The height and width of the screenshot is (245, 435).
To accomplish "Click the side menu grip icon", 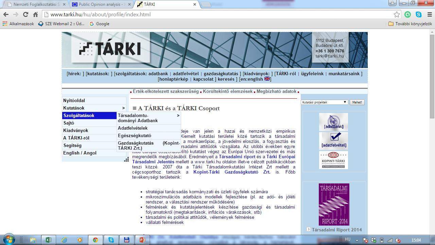I will 126,160.
